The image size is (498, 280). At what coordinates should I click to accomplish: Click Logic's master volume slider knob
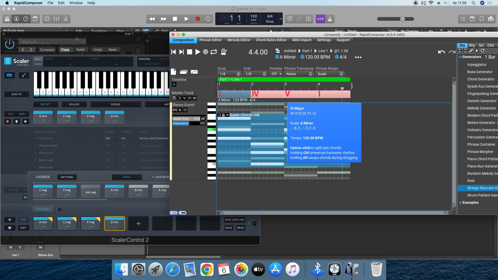[402, 19]
